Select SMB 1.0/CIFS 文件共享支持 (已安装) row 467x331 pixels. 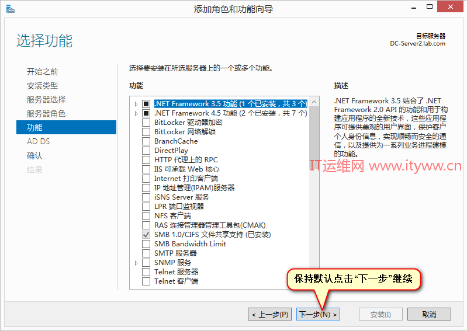pos(212,235)
